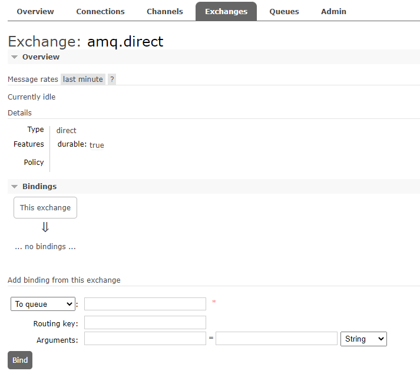Click the Overview section heading

(x=41, y=57)
